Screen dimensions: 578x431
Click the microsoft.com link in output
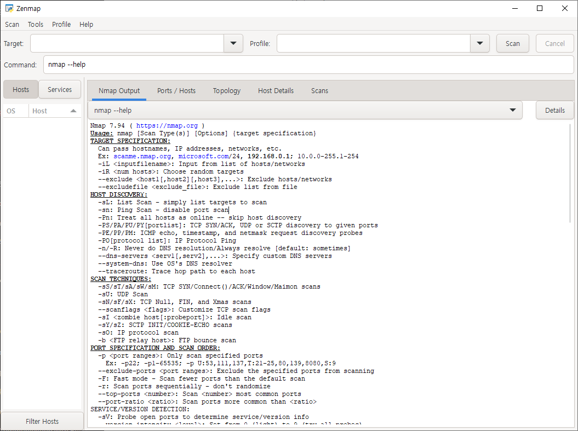pyautogui.click(x=203, y=156)
